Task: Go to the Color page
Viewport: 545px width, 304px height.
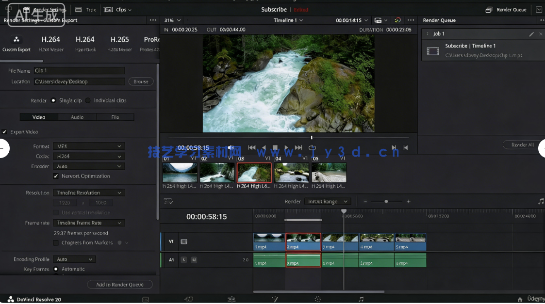Action: pos(317,299)
